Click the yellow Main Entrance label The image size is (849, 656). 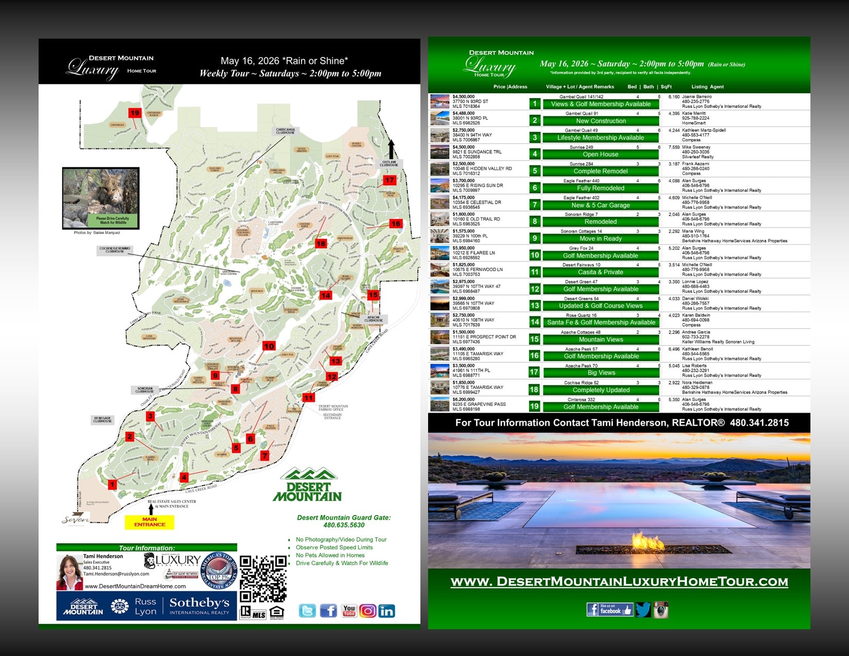pyautogui.click(x=150, y=522)
